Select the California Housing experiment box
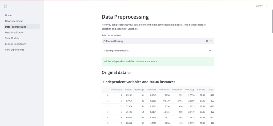The width and height of the screenshot is (273, 126). pyautogui.click(x=152, y=41)
